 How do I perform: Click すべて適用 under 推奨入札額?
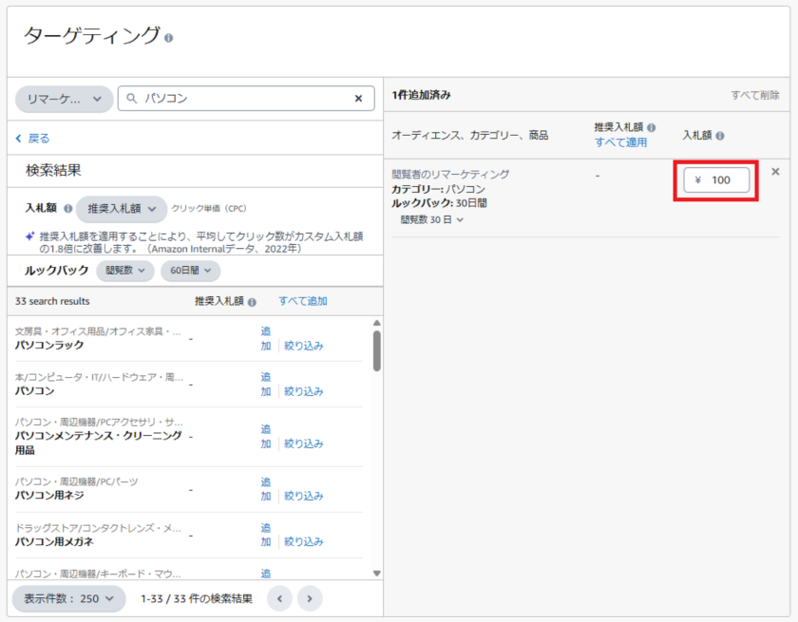point(620,142)
